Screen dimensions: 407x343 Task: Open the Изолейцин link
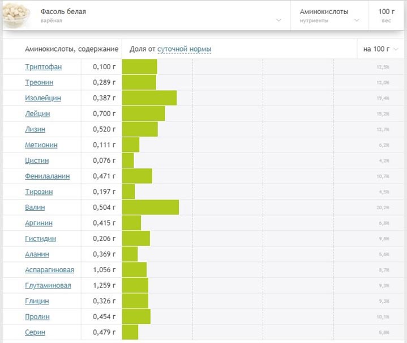43,98
